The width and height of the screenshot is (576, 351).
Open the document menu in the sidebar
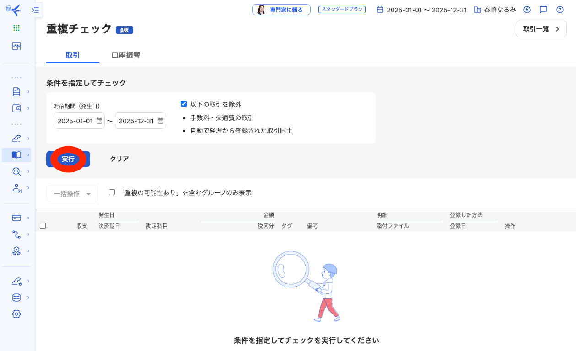[16, 91]
